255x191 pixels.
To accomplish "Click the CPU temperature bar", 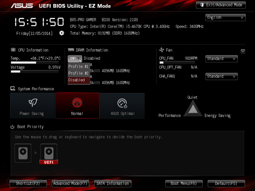I will click(35, 63).
